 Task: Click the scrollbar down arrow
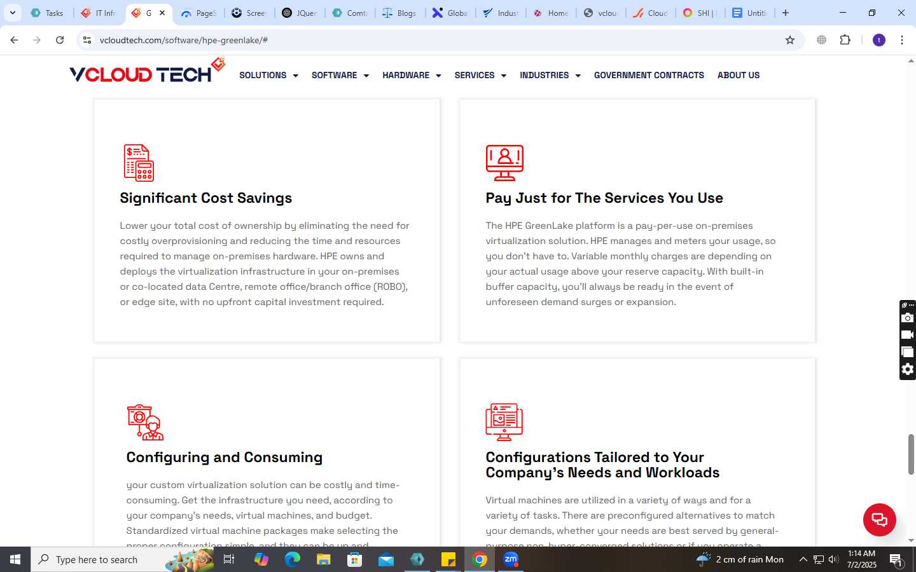[x=910, y=540]
